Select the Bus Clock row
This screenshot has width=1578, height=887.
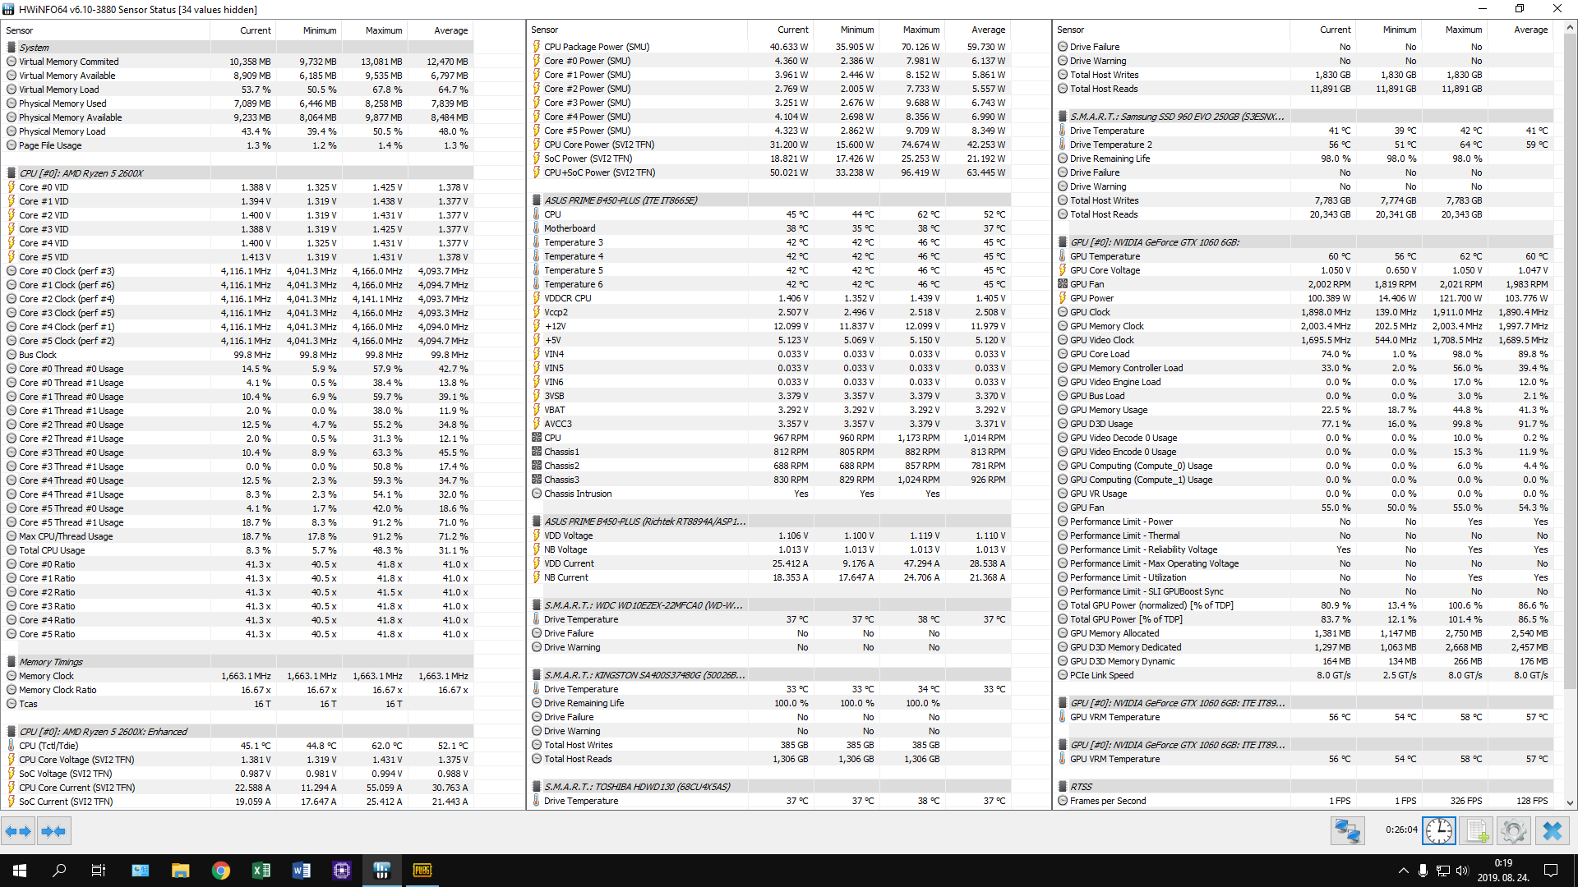[237, 355]
